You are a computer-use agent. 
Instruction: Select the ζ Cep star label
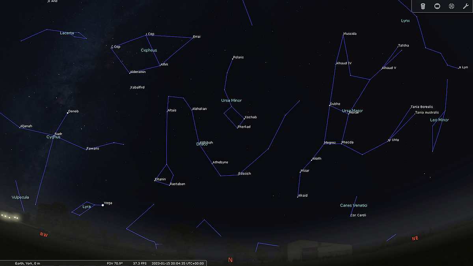[116, 47]
